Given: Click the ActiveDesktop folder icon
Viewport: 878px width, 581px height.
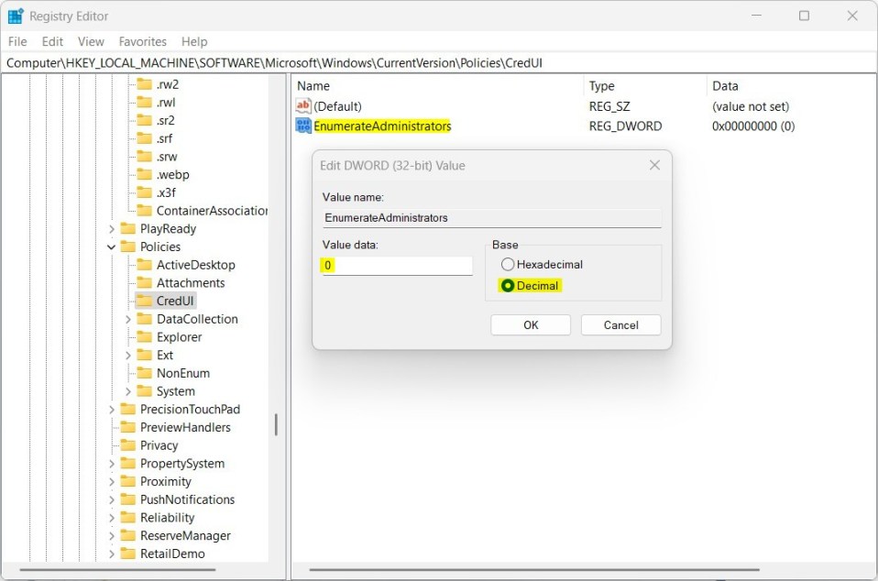Looking at the screenshot, I should tap(145, 265).
